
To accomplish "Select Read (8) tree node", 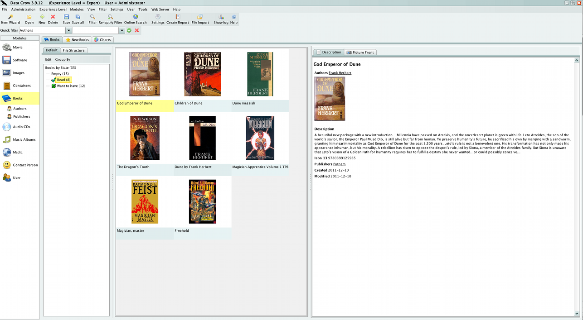I will [x=61, y=80].
